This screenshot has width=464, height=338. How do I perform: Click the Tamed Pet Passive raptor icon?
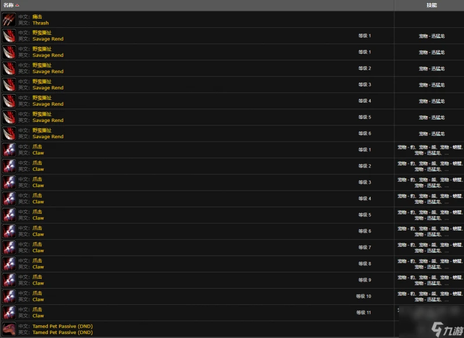coord(9,329)
